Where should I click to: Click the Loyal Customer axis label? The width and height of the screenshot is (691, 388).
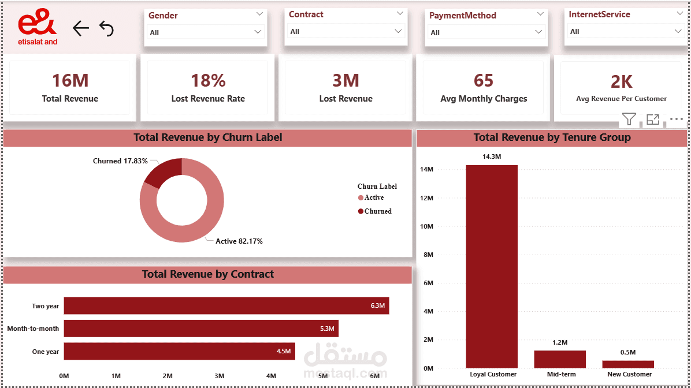(493, 374)
